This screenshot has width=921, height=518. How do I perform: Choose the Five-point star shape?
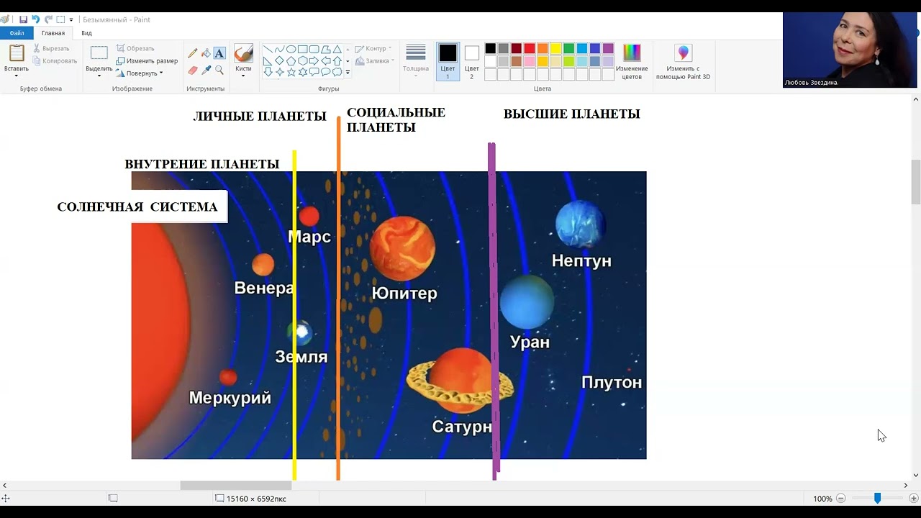[x=291, y=72]
